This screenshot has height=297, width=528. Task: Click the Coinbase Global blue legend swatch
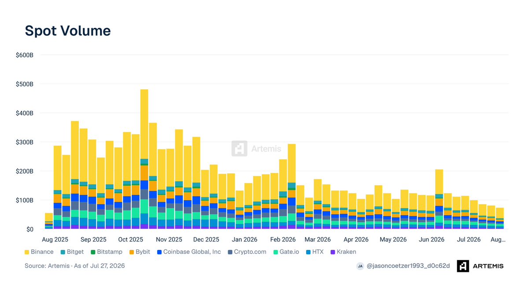click(x=159, y=252)
